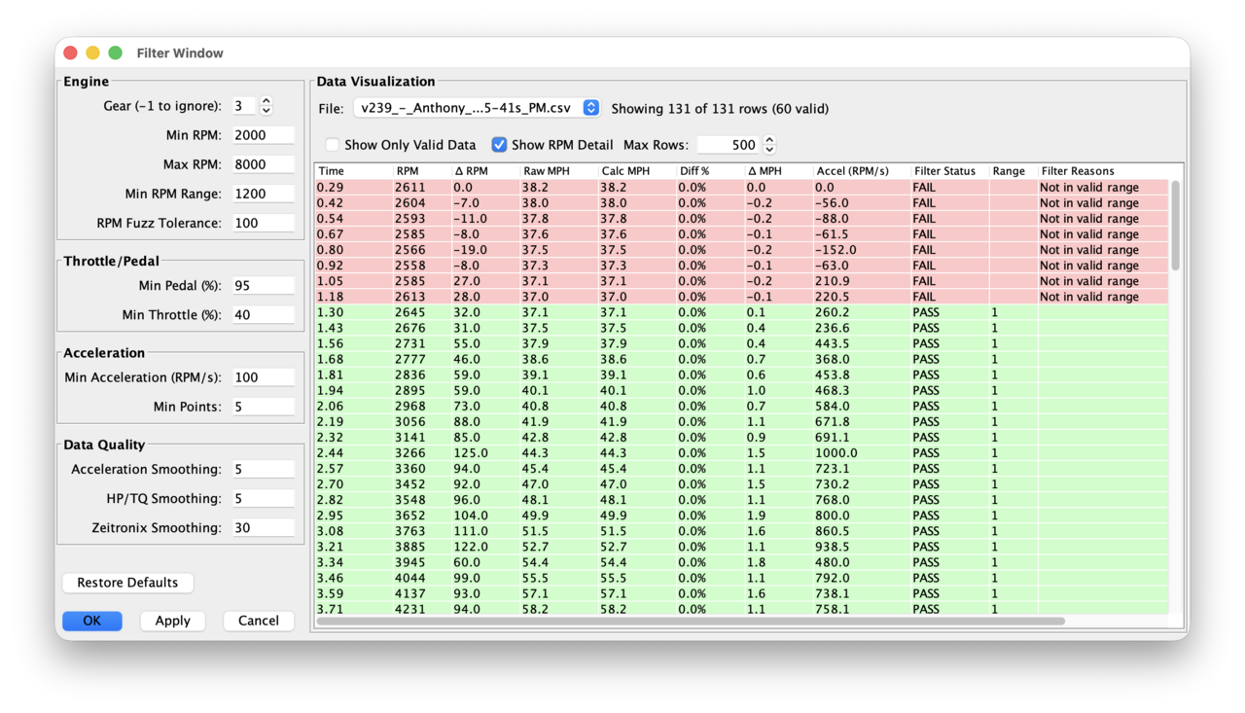The image size is (1245, 713).
Task: Click the OK button
Action: [91, 620]
